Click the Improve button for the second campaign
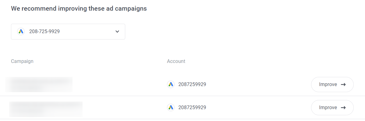This screenshot has height=121, width=365. tap(332, 108)
